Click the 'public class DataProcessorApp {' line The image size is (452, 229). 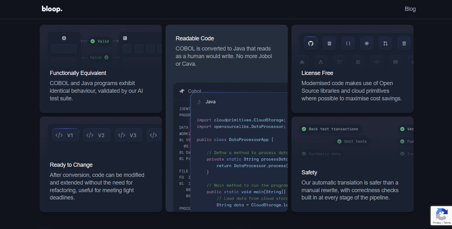tap(235, 139)
